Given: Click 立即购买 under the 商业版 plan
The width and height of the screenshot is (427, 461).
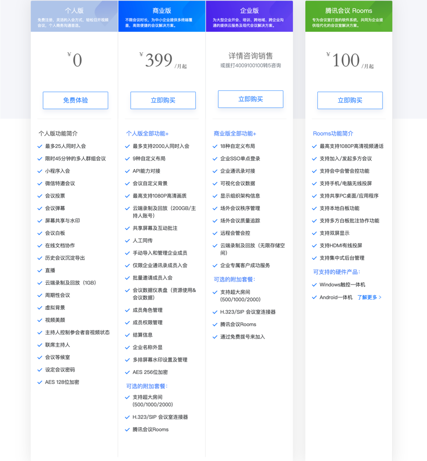Looking at the screenshot, I should click(x=162, y=100).
